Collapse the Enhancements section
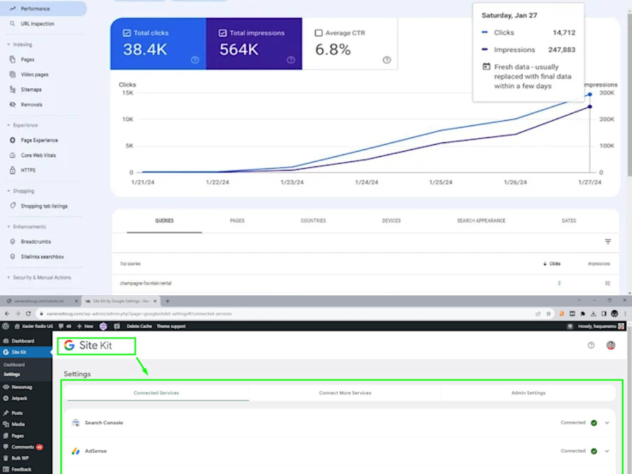Image resolution: width=632 pixels, height=474 pixels. (27, 226)
